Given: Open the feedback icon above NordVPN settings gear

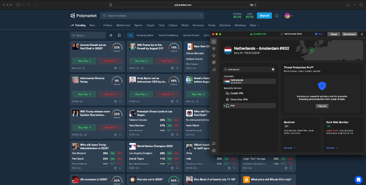Looking at the screenshot, I should [x=214, y=144].
